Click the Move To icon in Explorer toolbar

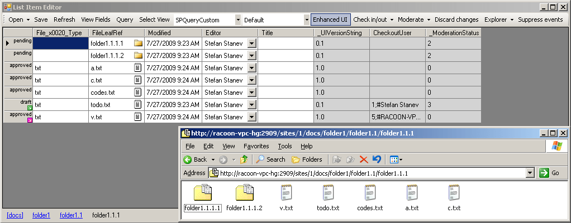tap(337, 159)
